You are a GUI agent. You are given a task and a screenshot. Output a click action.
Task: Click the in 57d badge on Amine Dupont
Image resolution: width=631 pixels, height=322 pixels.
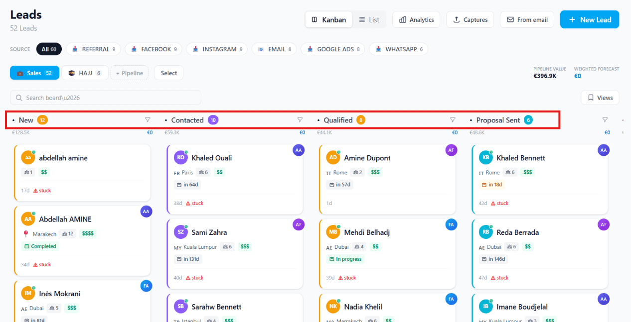click(x=340, y=185)
